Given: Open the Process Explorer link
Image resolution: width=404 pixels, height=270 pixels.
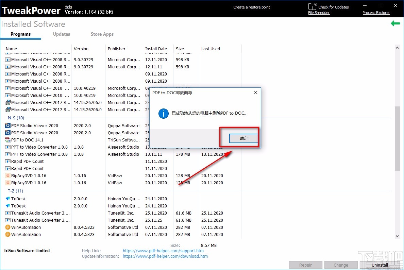Looking at the screenshot, I should (x=376, y=13).
